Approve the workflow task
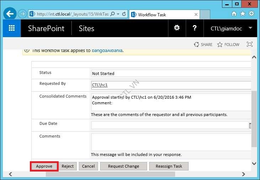260x180 pixels. pos(44,166)
